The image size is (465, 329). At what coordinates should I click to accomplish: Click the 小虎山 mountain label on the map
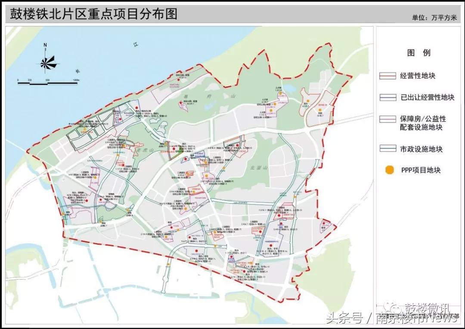pos(146,150)
